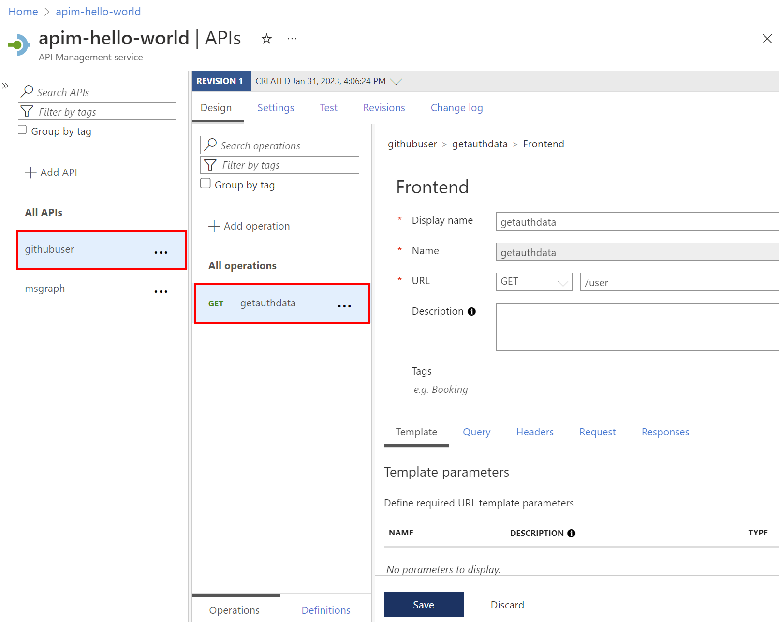Save the Frontend operation changes
The height and width of the screenshot is (622, 779).
pos(423,604)
